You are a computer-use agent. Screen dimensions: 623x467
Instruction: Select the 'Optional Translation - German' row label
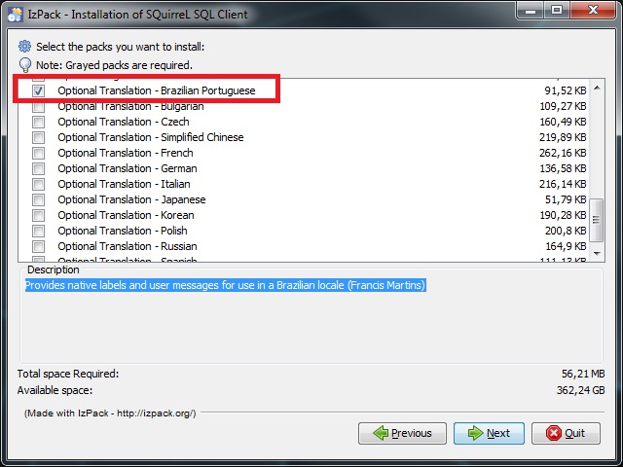[128, 168]
